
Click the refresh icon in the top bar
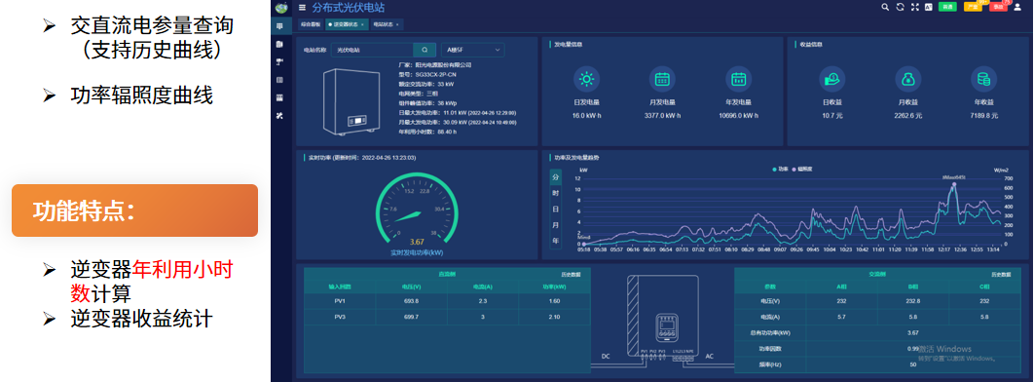coord(901,7)
